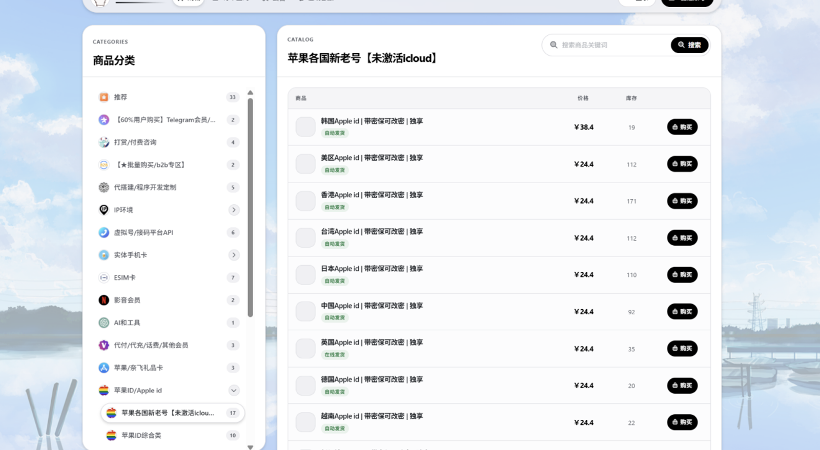Click the magnifier icon in search field
The width and height of the screenshot is (820, 450).
pyautogui.click(x=553, y=45)
